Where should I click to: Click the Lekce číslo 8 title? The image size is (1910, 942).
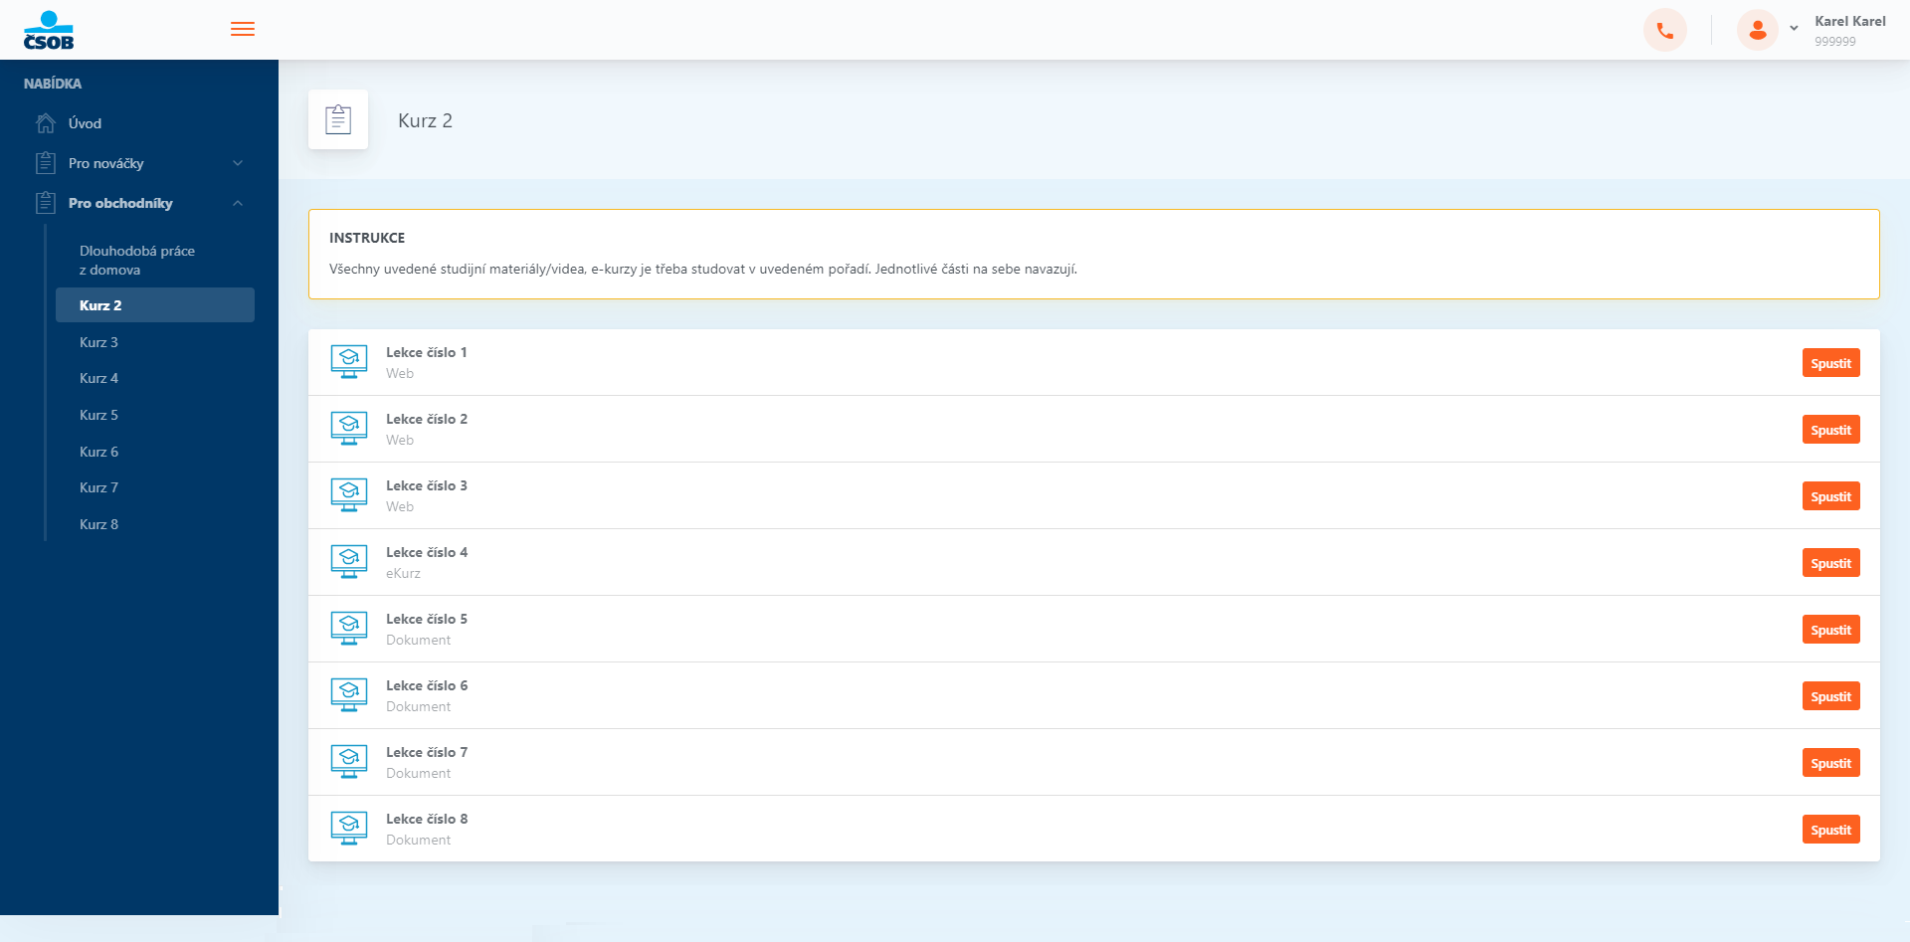(x=426, y=819)
